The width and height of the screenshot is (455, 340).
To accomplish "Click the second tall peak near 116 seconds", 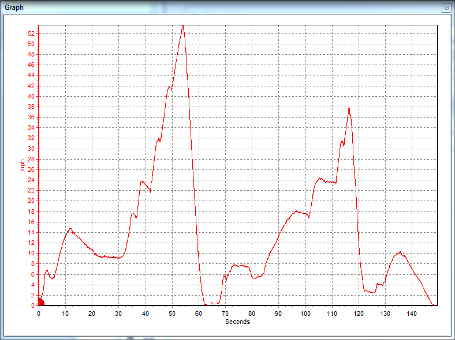I will [x=349, y=107].
